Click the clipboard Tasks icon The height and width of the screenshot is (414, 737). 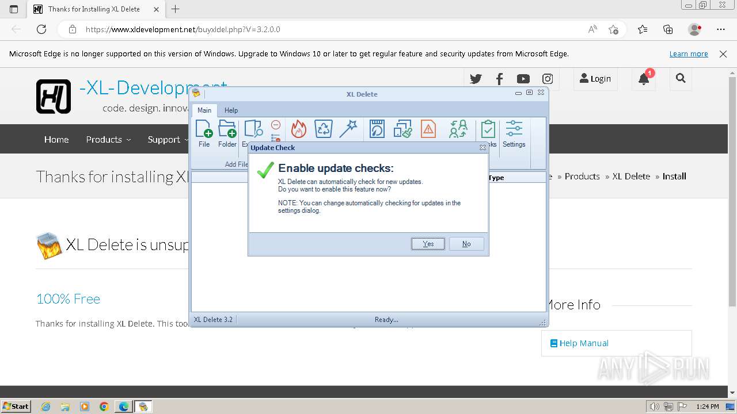click(x=488, y=129)
